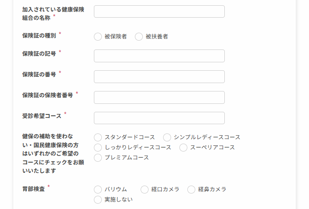Click the 保険証の番号 input field

pyautogui.click(x=159, y=76)
